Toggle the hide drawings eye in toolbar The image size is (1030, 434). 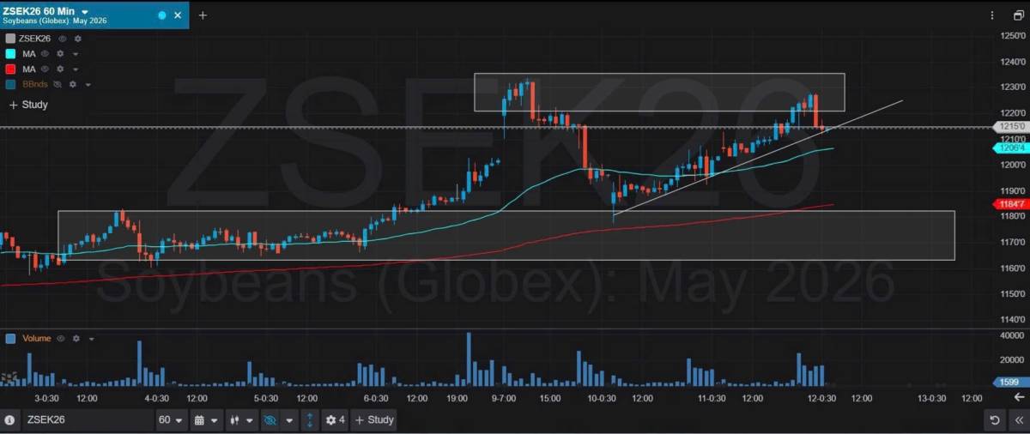click(270, 420)
